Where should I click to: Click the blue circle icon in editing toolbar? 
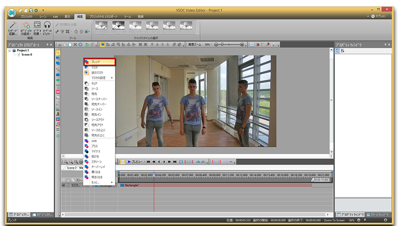coord(80,44)
